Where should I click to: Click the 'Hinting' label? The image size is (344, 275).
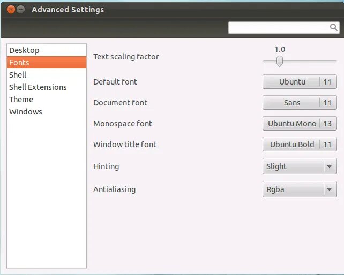106,166
